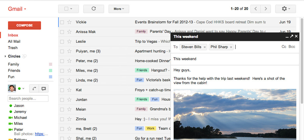The height and width of the screenshot is (140, 304).
Task: Open the All Mail folder
Action: pos(14,41)
